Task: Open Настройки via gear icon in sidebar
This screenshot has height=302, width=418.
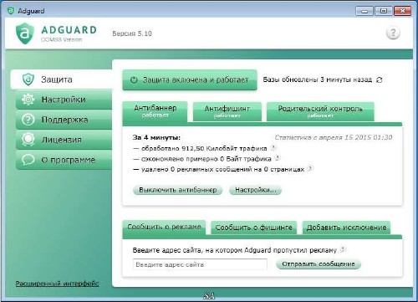Action: click(28, 100)
